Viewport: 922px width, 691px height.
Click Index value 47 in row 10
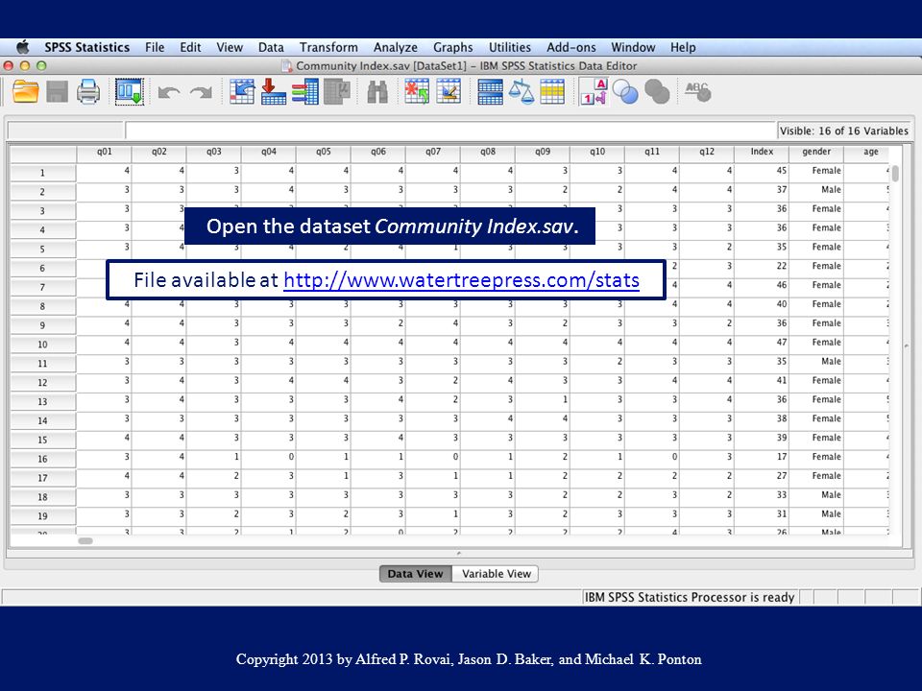pos(762,343)
